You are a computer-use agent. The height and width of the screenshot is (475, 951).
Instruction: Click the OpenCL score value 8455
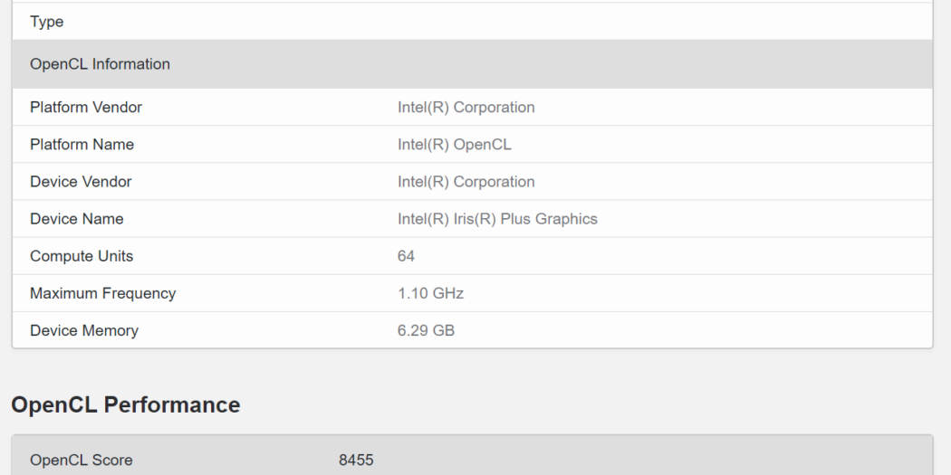tap(356, 461)
